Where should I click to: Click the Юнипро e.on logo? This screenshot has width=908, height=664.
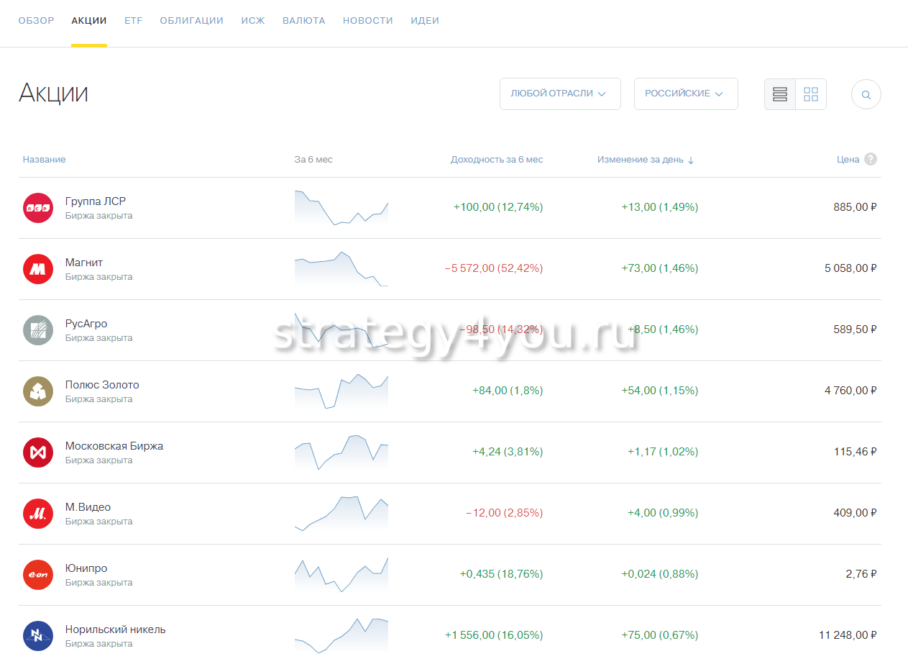point(38,575)
